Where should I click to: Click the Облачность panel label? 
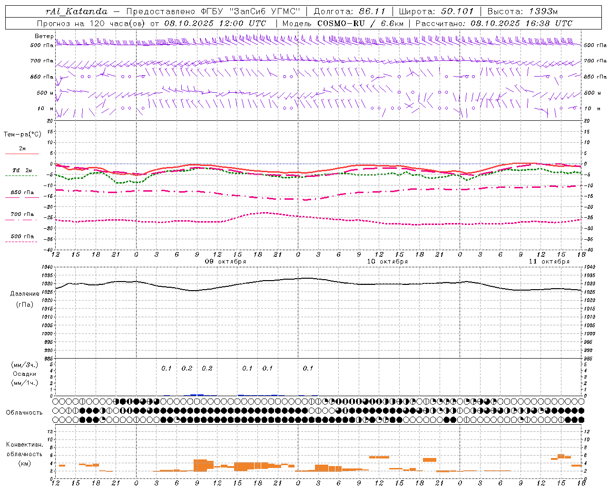tap(24, 413)
